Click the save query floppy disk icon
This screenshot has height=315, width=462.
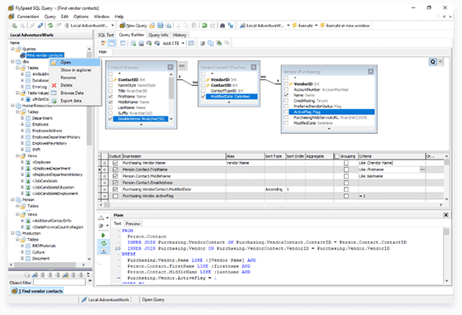point(160,26)
